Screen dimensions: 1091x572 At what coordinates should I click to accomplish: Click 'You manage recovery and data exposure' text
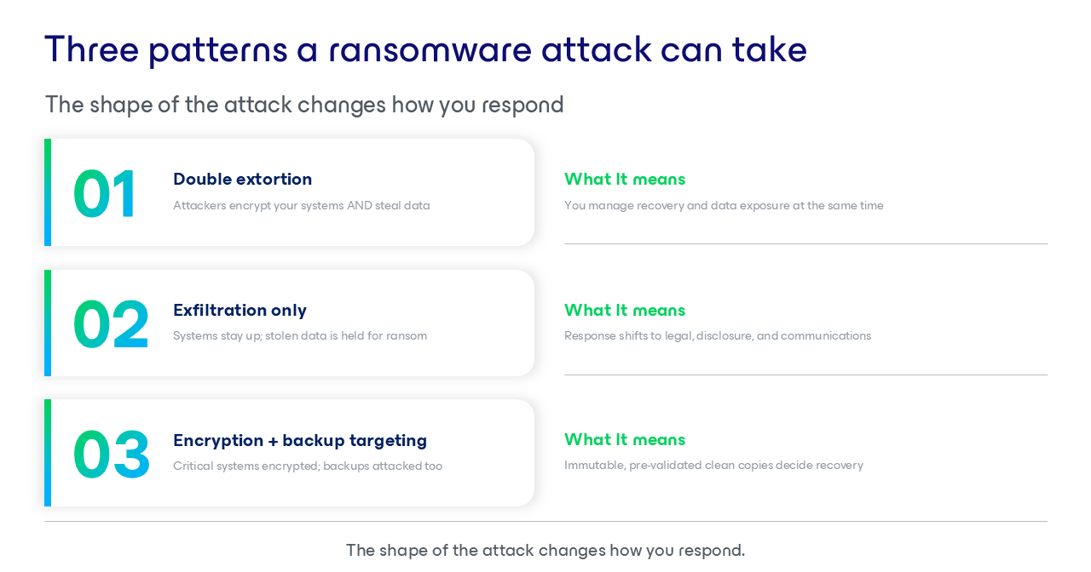click(724, 205)
